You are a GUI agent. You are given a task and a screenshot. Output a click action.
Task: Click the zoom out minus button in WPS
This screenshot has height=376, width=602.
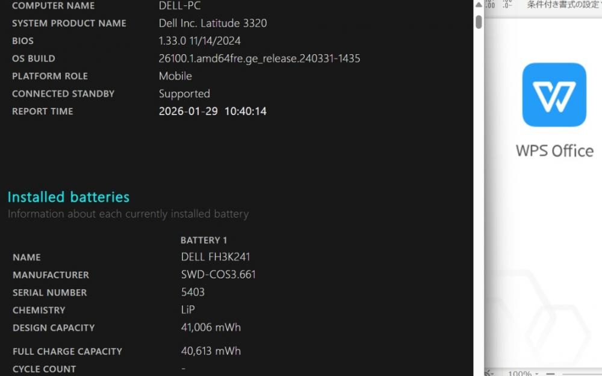[x=551, y=374]
